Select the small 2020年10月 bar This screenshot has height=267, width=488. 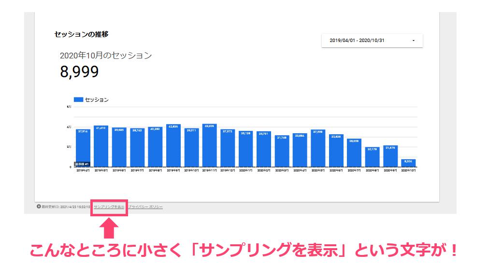point(408,163)
